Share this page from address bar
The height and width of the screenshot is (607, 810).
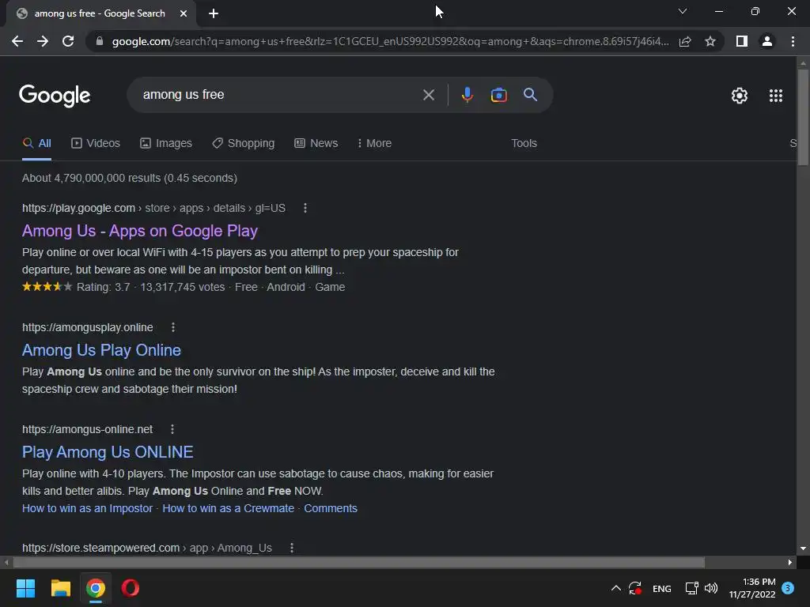(x=685, y=41)
